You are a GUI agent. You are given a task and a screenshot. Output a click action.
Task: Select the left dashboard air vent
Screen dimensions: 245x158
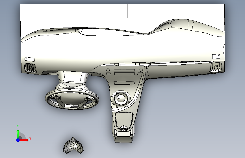click(30, 68)
